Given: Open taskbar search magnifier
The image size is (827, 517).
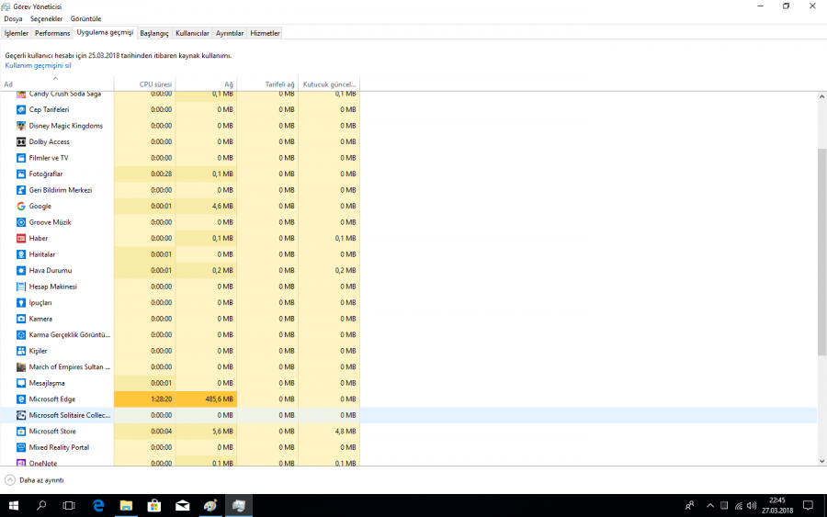Looking at the screenshot, I should coord(41,506).
